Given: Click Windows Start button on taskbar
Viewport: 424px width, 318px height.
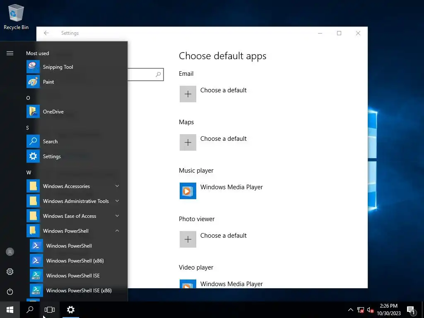Looking at the screenshot, I should click(10, 310).
